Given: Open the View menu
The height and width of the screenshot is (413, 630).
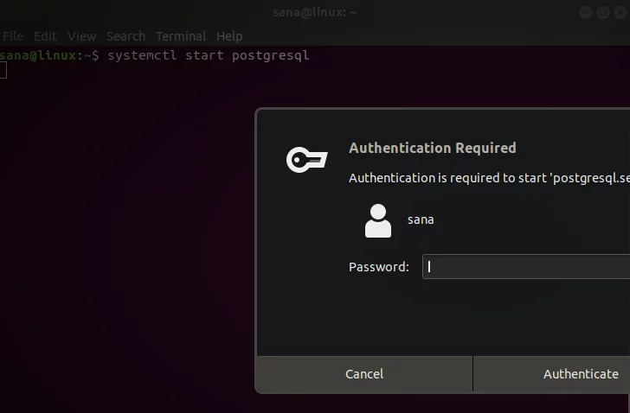Looking at the screenshot, I should coord(82,36).
